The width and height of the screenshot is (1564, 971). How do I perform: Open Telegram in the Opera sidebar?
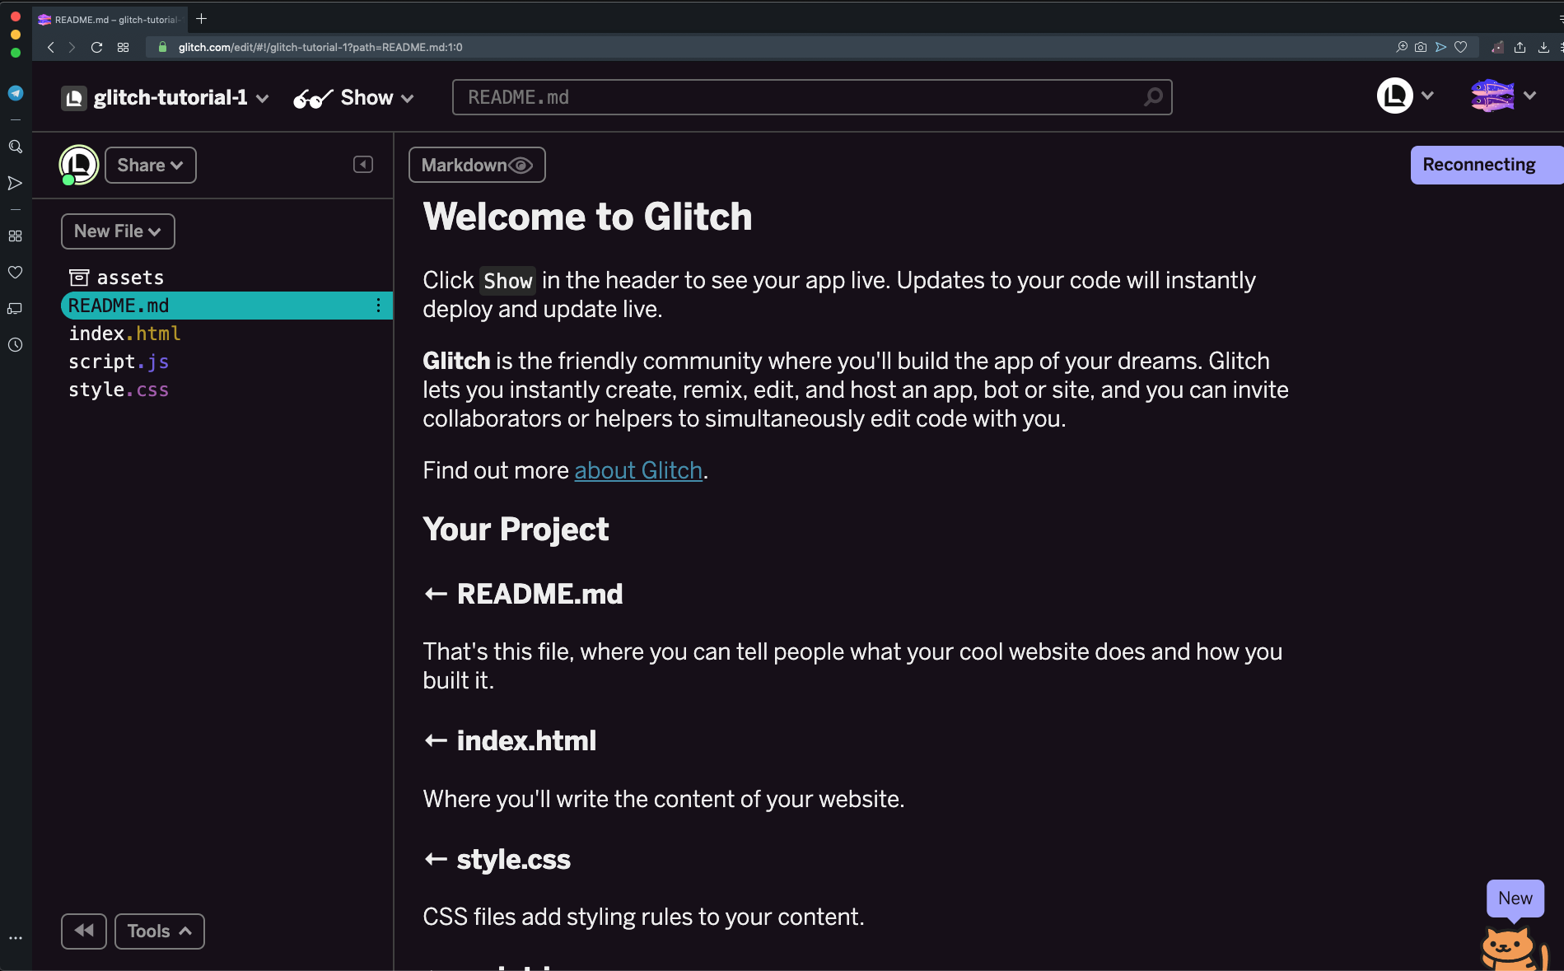(15, 93)
